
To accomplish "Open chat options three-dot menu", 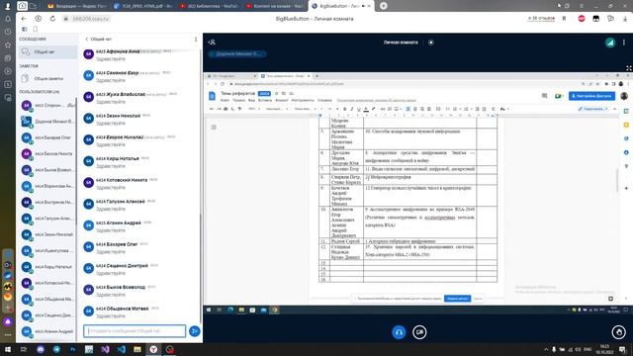I will click(x=196, y=40).
